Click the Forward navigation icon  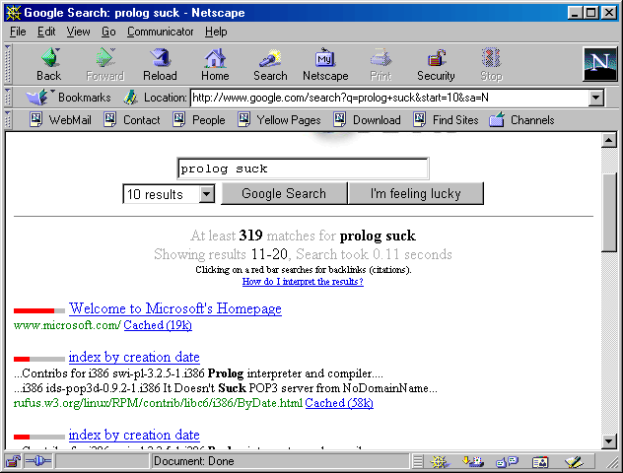(x=104, y=64)
